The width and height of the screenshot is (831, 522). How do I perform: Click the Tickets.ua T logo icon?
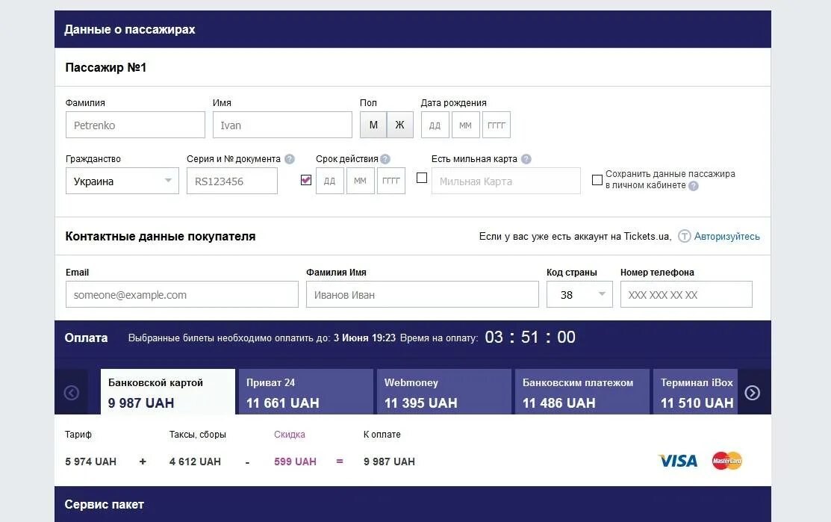pyautogui.click(x=684, y=237)
